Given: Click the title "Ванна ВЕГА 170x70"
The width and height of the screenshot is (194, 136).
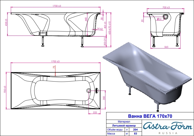Looking at the screenshot, I should point(150,116).
